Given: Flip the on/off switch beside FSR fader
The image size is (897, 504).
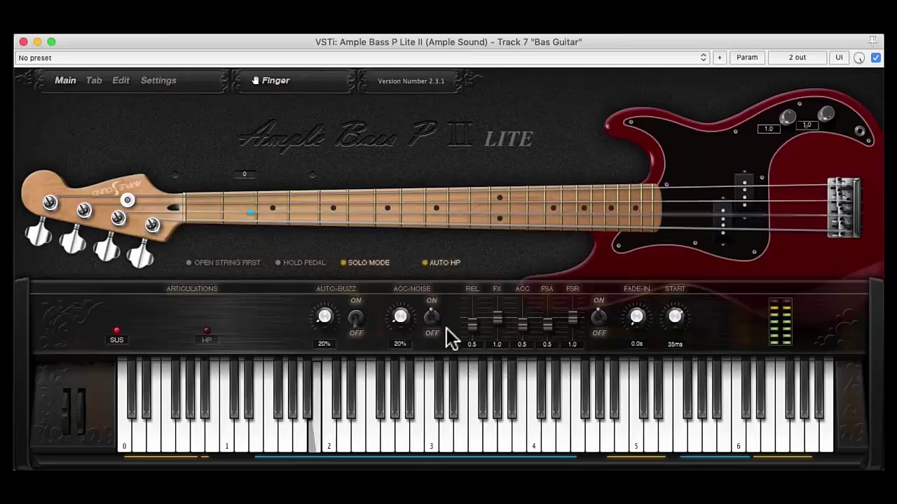Looking at the screenshot, I should pos(598,318).
